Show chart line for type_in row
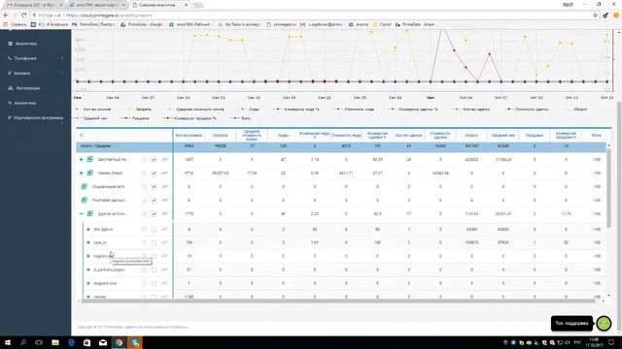Screen dimensions: 622x349 tap(164, 242)
